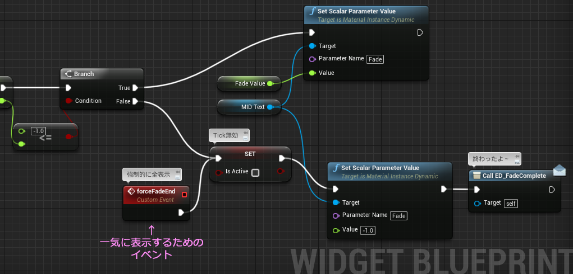
Task: Select the SET node title
Action: (250, 154)
